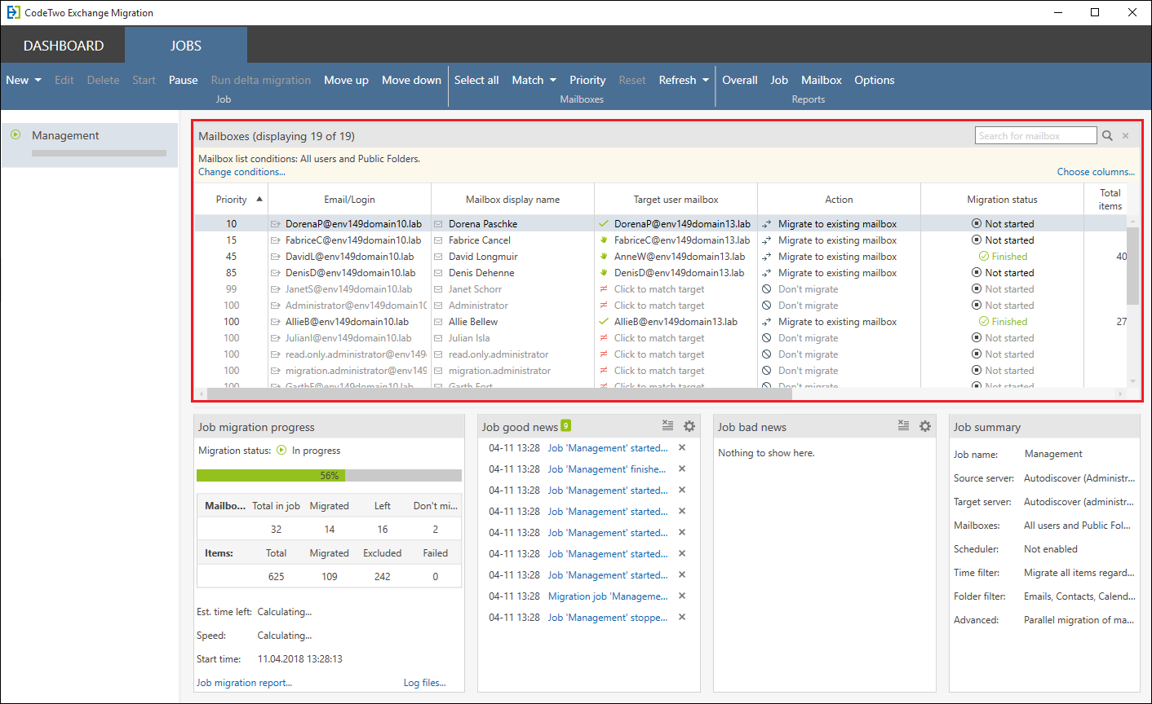Open Job bad news settings gear

click(x=925, y=426)
